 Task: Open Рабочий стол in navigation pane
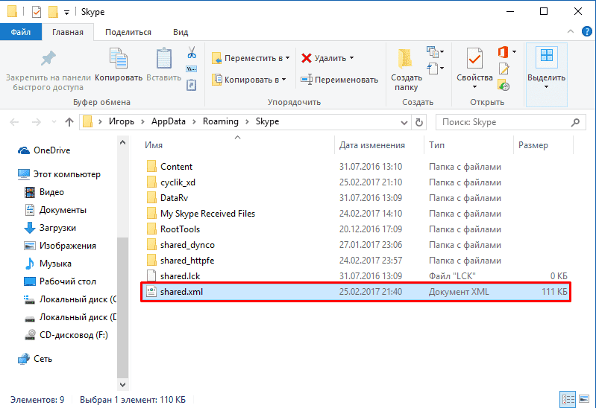[x=60, y=281]
